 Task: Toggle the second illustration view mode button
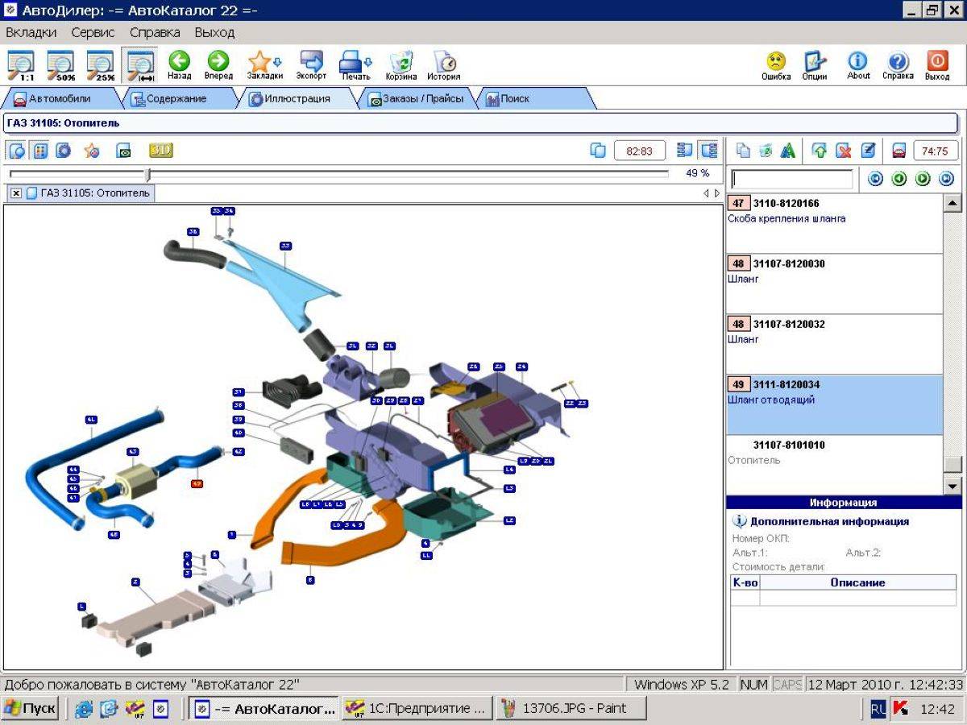40,151
